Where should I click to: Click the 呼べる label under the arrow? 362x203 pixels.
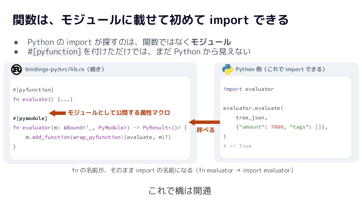tap(206, 130)
